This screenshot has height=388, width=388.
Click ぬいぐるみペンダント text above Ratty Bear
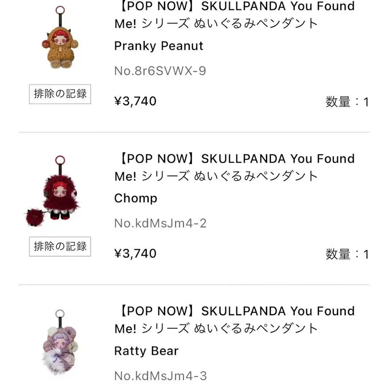[x=255, y=328]
